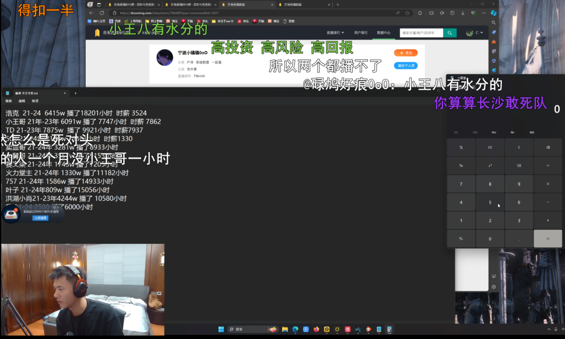
Task: Click the Windows Start button
Action: [221, 329]
